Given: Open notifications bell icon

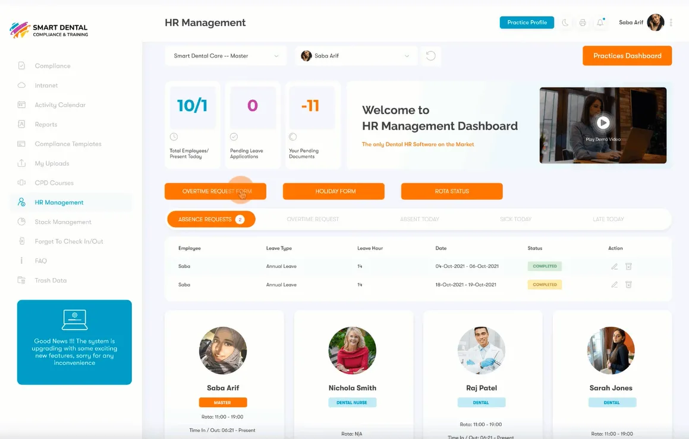Looking at the screenshot, I should pos(600,23).
